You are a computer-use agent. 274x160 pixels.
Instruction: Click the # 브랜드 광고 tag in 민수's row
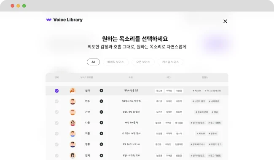tap(199, 101)
